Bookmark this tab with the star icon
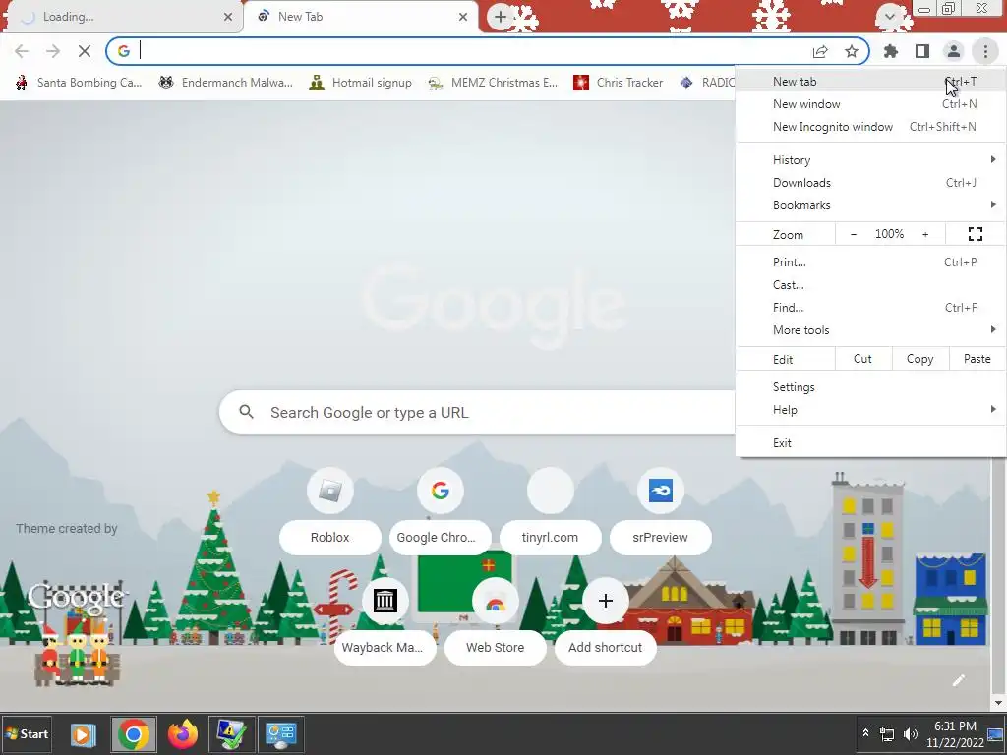 click(x=852, y=51)
